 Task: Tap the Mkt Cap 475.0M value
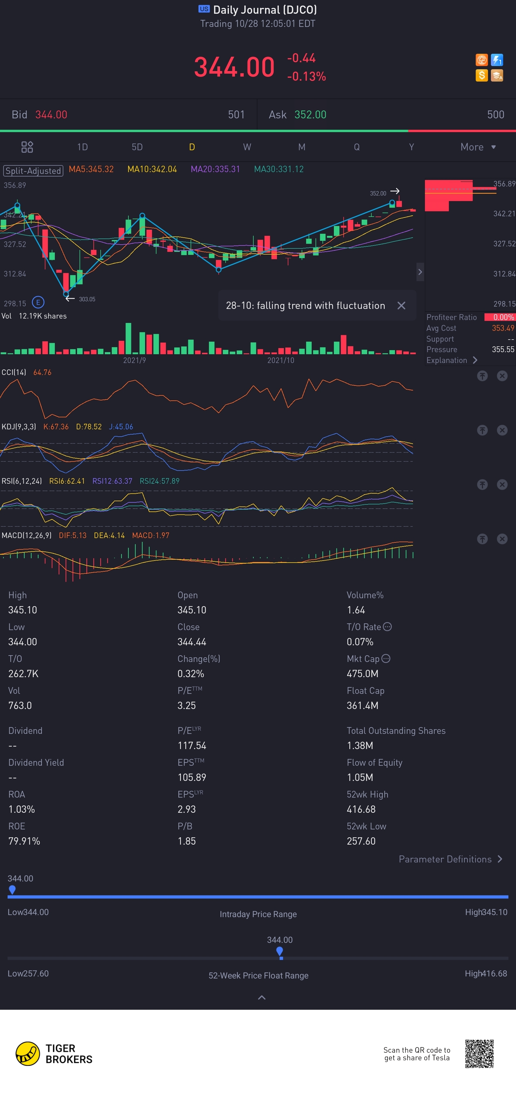(x=362, y=673)
